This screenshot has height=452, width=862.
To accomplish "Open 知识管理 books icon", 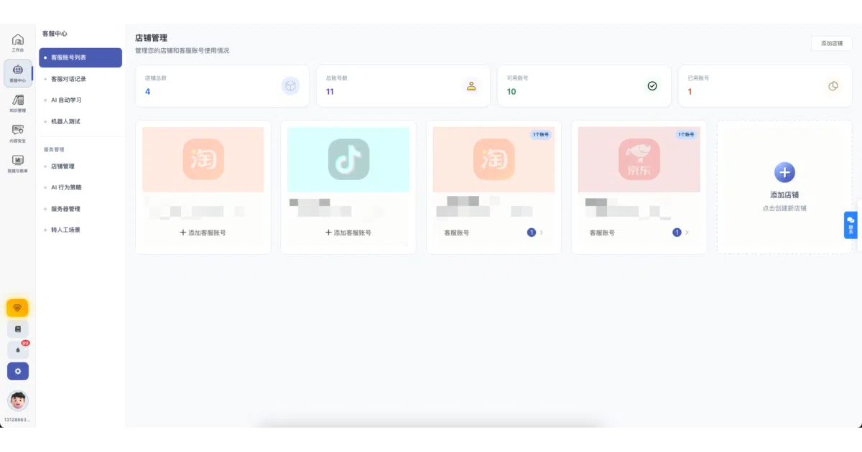I will 18,103.
